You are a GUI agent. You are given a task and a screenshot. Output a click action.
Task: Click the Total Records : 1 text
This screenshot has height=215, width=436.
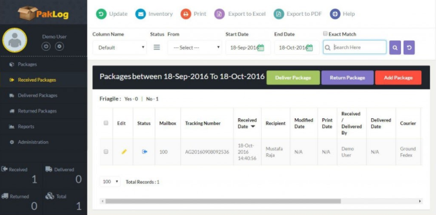[x=142, y=182]
